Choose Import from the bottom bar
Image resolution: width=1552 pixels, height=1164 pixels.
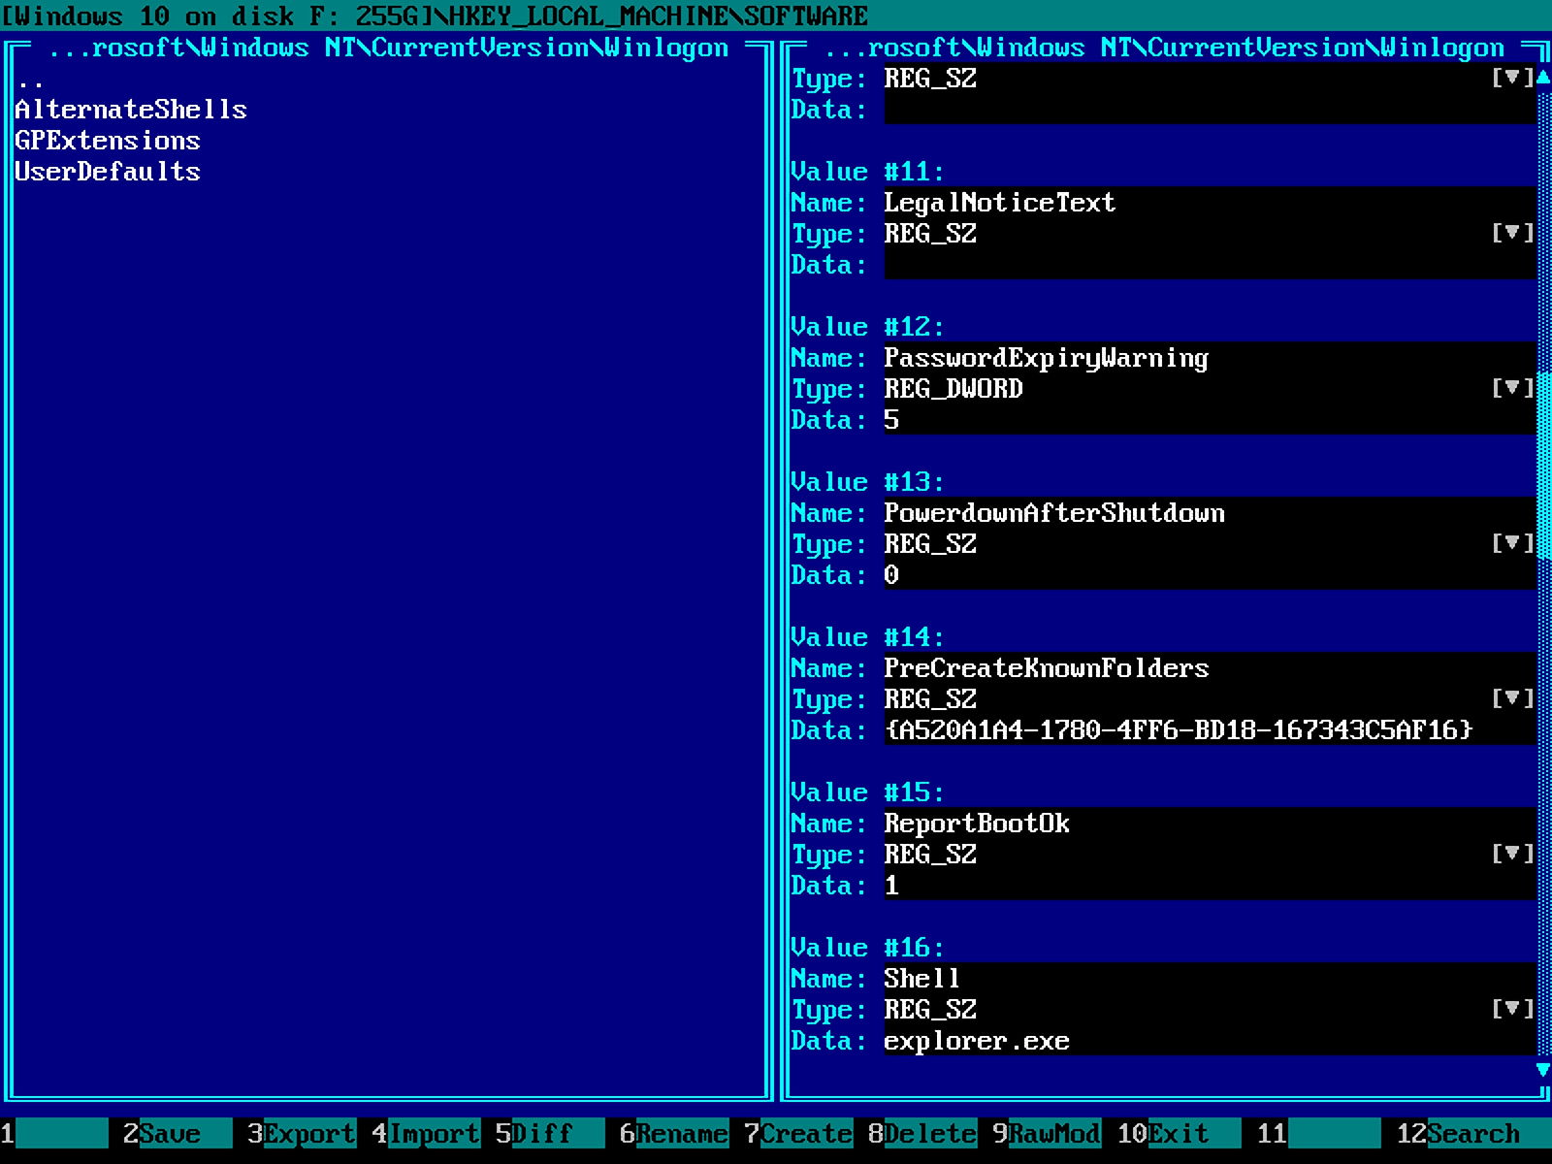click(x=433, y=1133)
